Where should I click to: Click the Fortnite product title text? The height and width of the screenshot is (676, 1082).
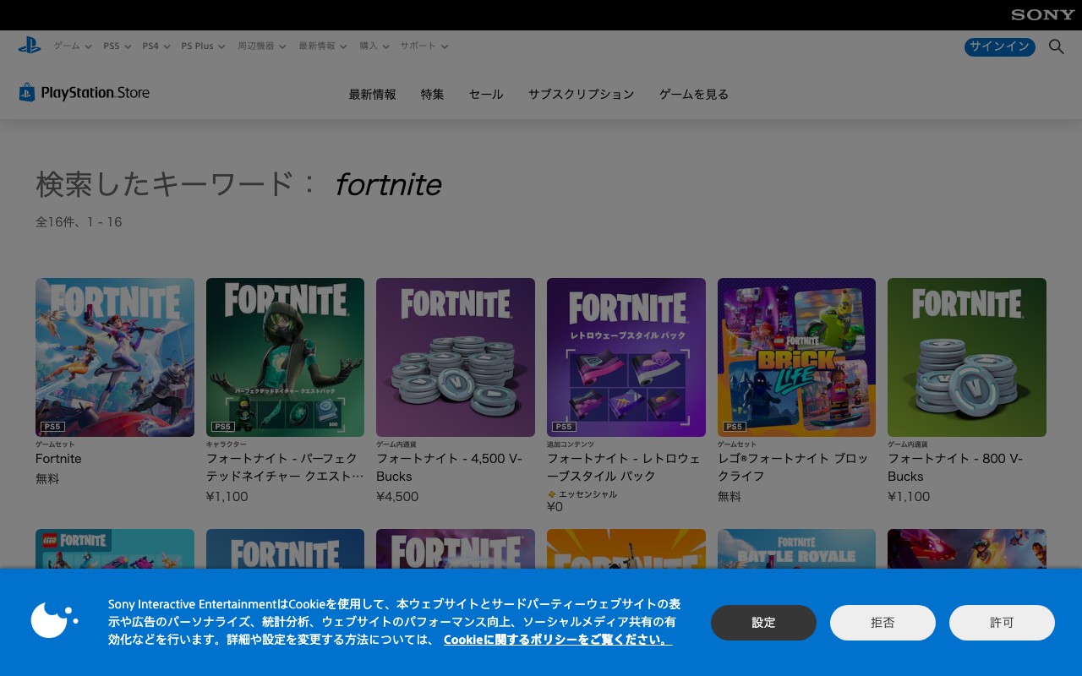coord(58,459)
